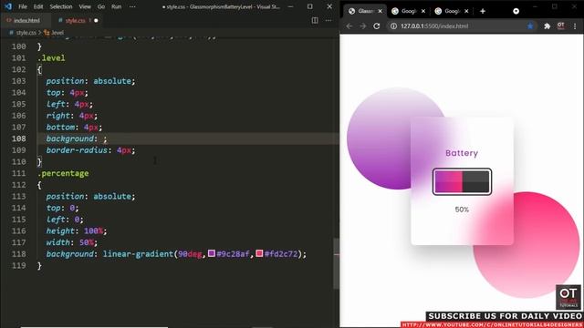Go forward in Chrome
This screenshot has width=584, height=328.
click(363, 26)
